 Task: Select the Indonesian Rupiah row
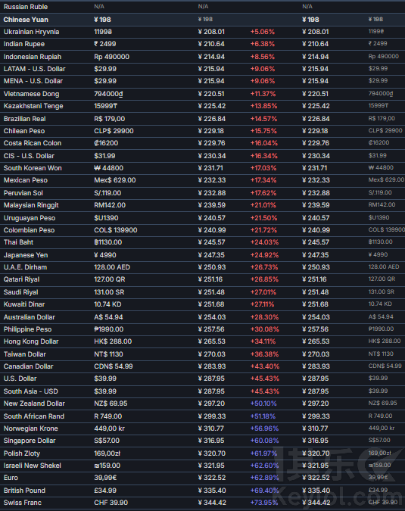202,57
